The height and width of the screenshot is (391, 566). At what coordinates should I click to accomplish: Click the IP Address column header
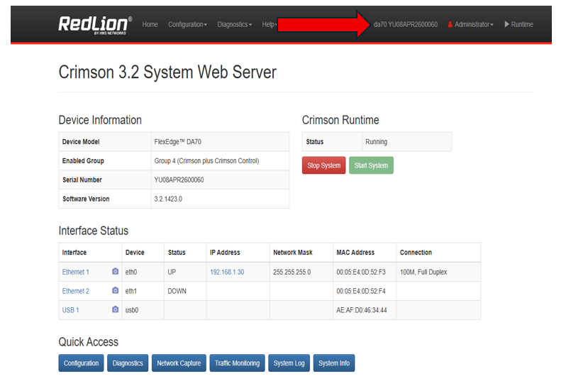(x=225, y=253)
